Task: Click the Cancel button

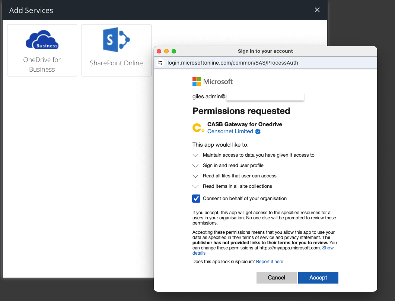Action: [x=276, y=277]
